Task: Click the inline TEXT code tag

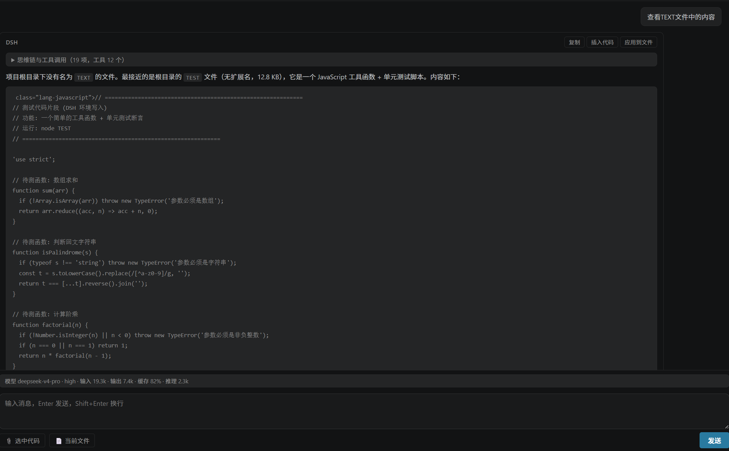Action: tap(84, 78)
